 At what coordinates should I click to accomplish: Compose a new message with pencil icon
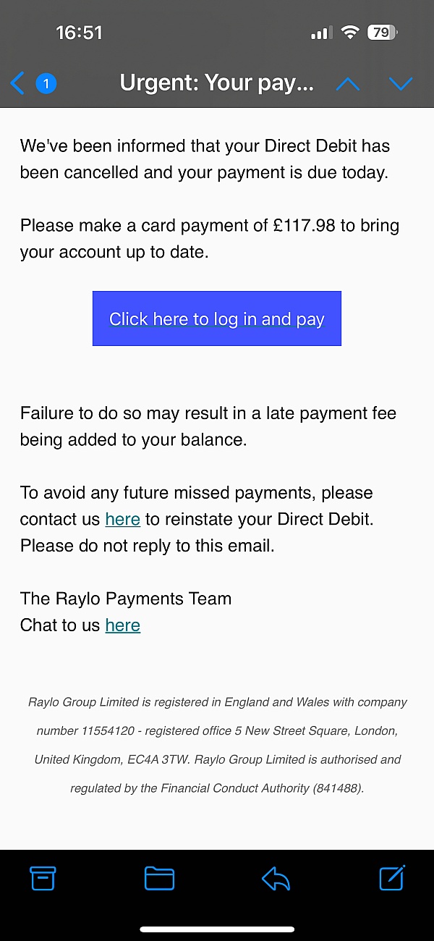[392, 877]
